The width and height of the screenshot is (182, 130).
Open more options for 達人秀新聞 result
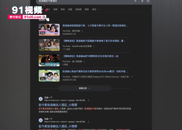click(84, 62)
